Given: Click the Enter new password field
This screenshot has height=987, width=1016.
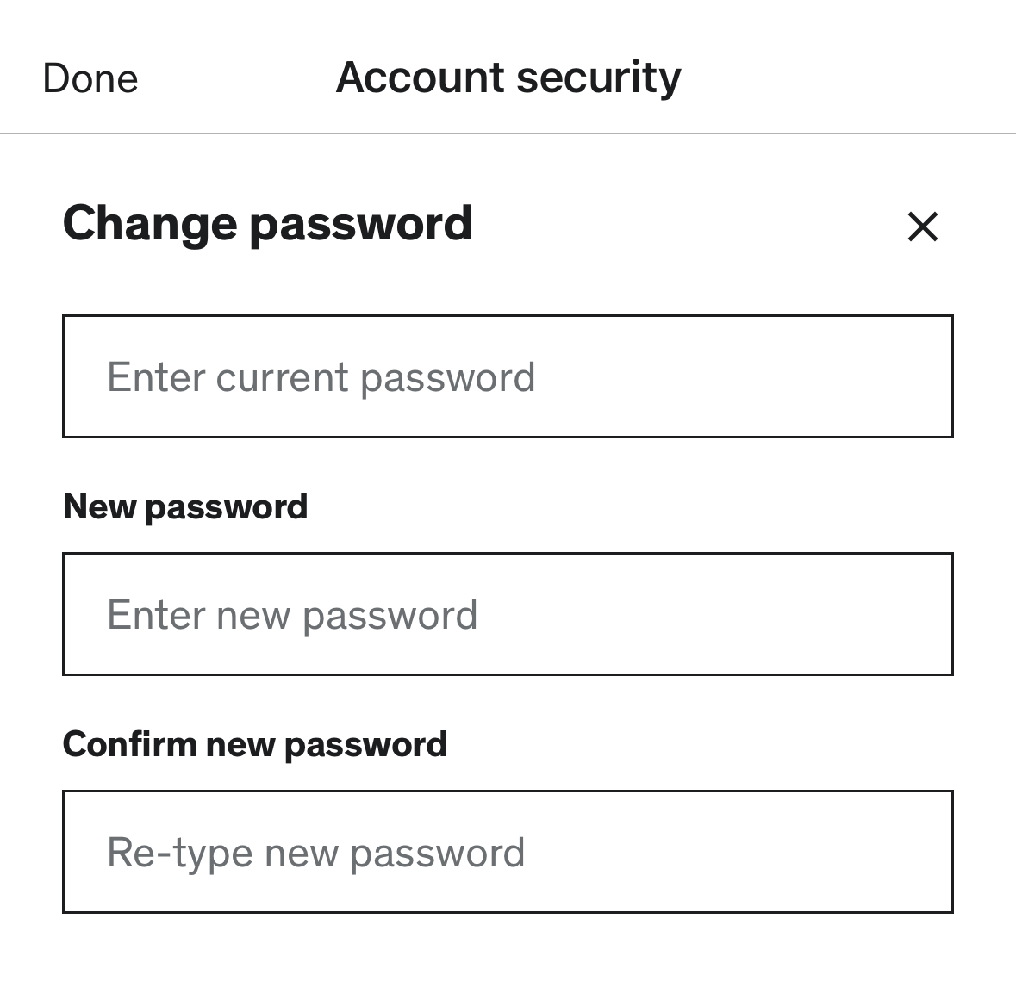Looking at the screenshot, I should pos(508,613).
